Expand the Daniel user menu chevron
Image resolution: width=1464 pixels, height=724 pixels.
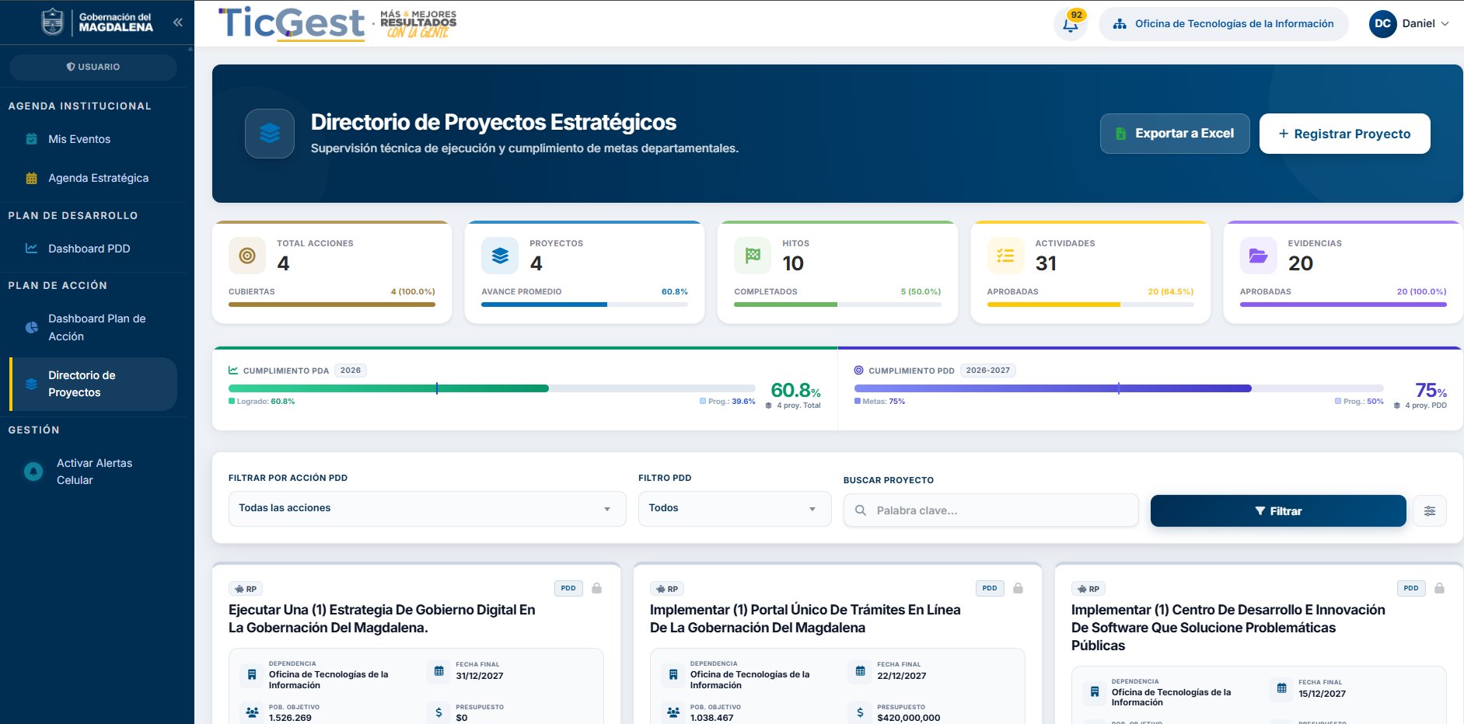[1445, 24]
